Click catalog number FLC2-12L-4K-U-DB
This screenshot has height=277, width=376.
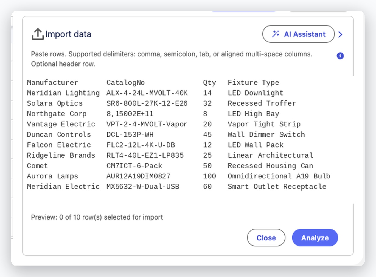141,145
